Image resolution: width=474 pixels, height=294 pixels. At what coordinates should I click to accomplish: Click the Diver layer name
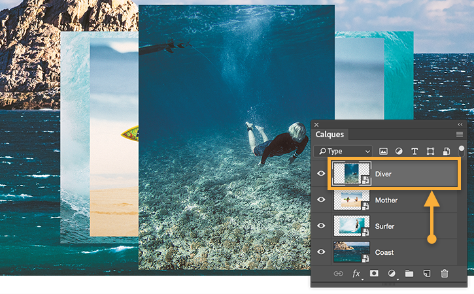383,174
